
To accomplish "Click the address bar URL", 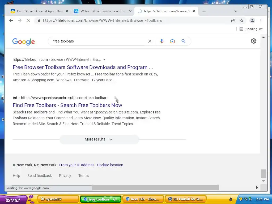I will (103, 20).
